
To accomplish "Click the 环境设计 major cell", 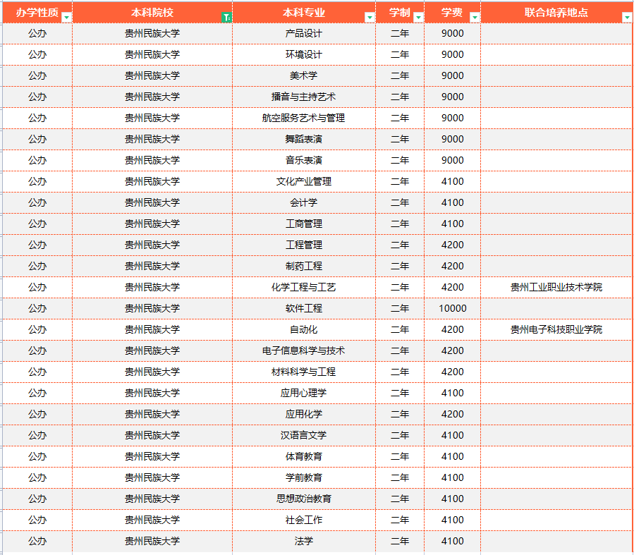I will tap(304, 54).
